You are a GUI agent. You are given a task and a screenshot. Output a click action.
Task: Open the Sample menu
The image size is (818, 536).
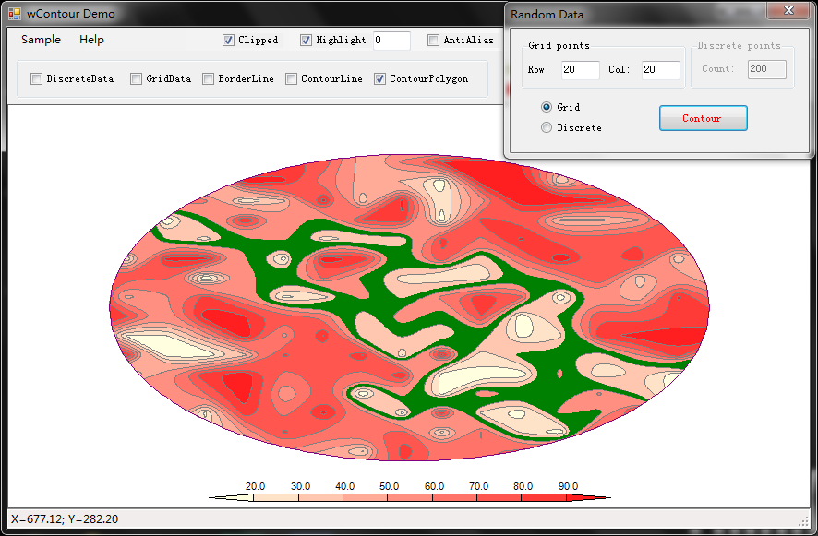click(41, 40)
